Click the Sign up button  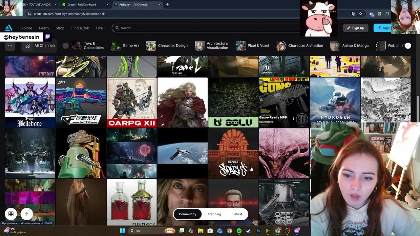[x=355, y=28]
